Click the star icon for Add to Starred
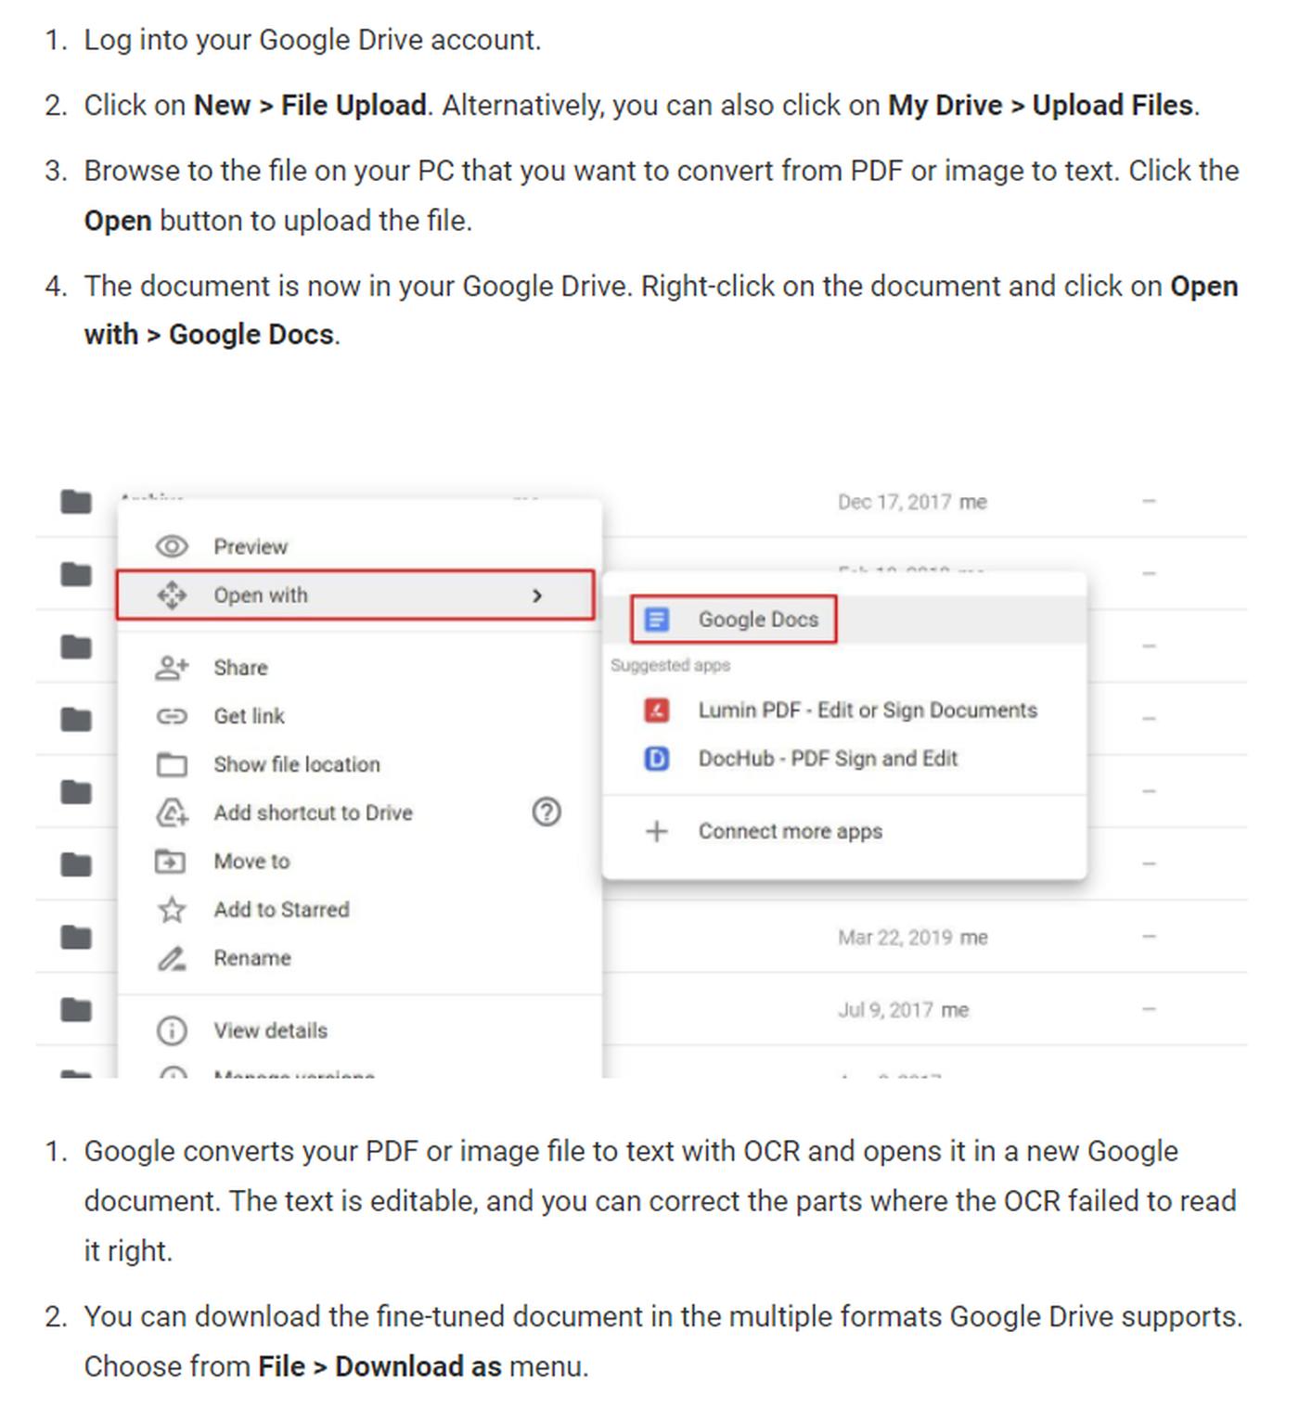 (172, 910)
